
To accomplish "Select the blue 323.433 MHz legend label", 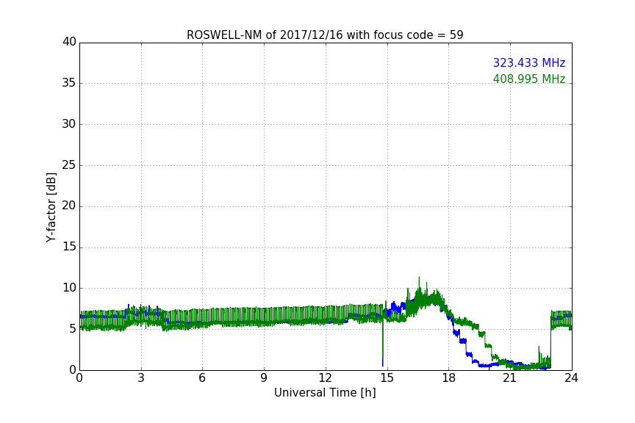I will (x=529, y=62).
